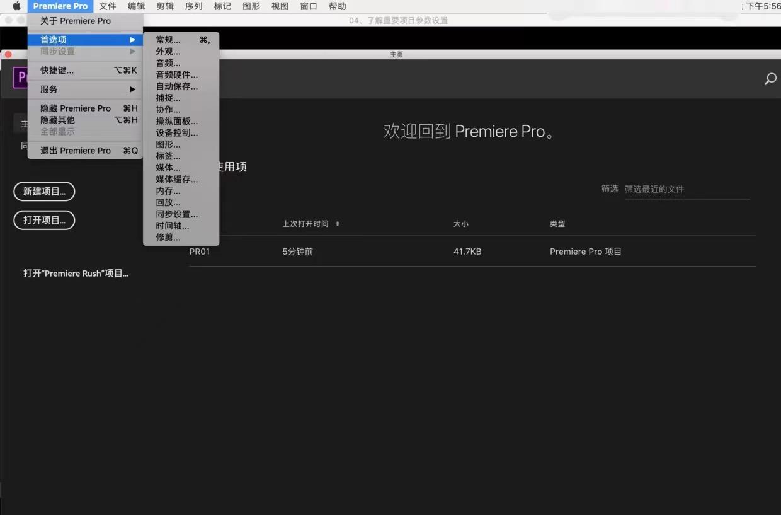Open 自动保存... preferences
Viewport: 781px width, 515px height.
click(181, 86)
